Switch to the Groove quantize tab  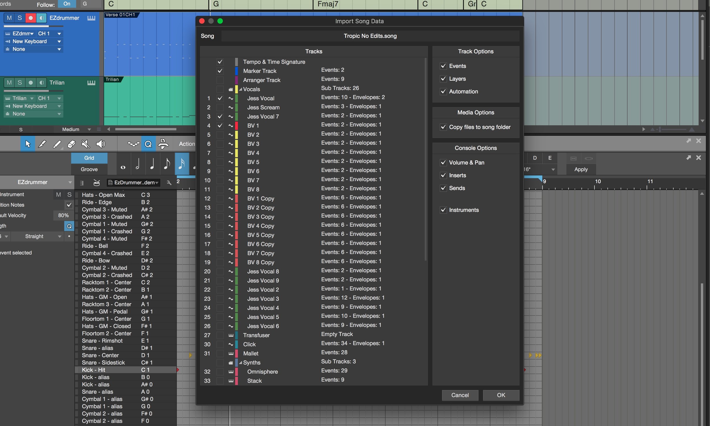point(89,169)
